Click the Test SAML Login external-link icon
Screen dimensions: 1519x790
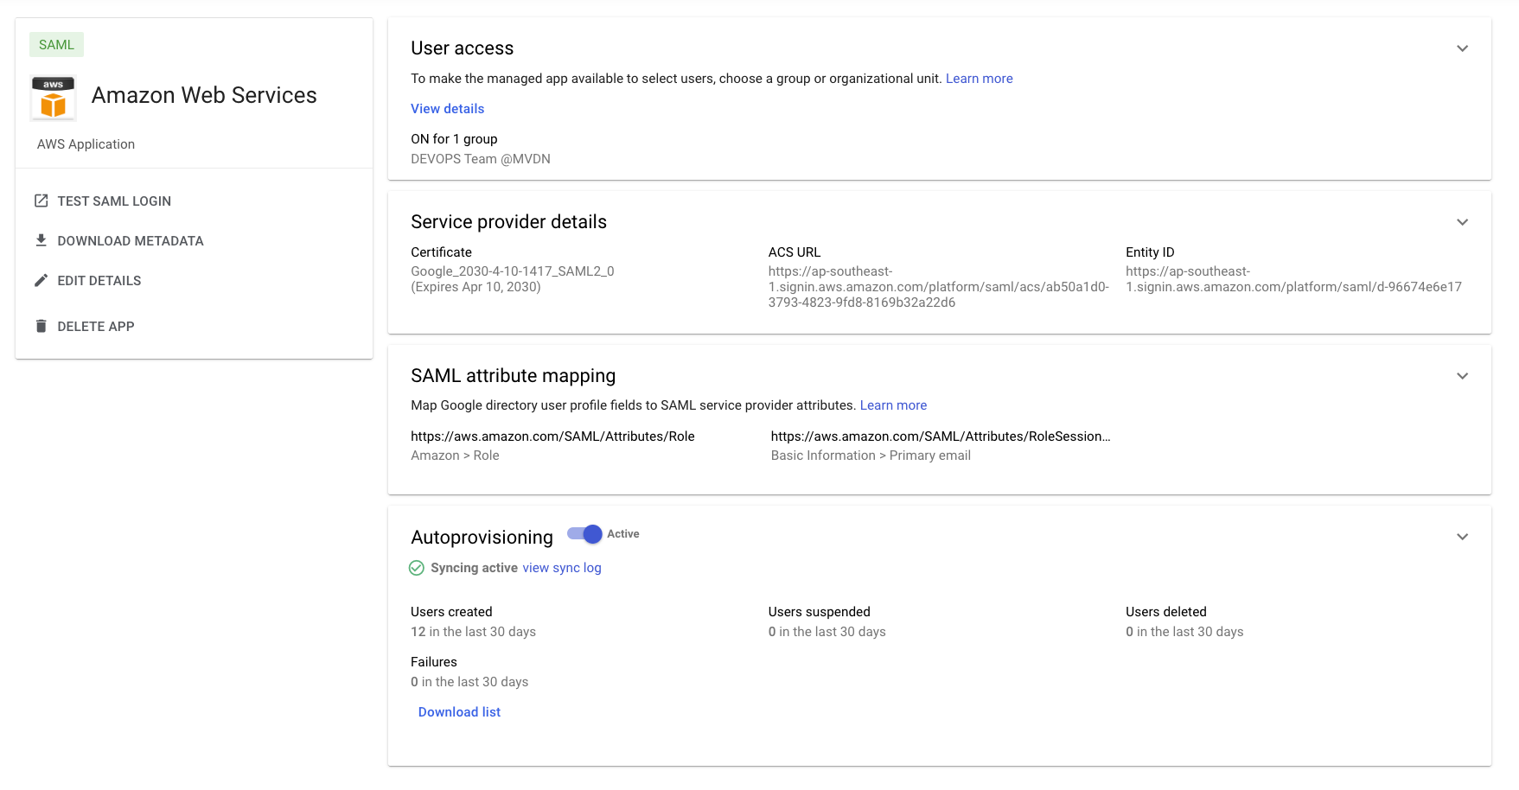[x=41, y=201]
